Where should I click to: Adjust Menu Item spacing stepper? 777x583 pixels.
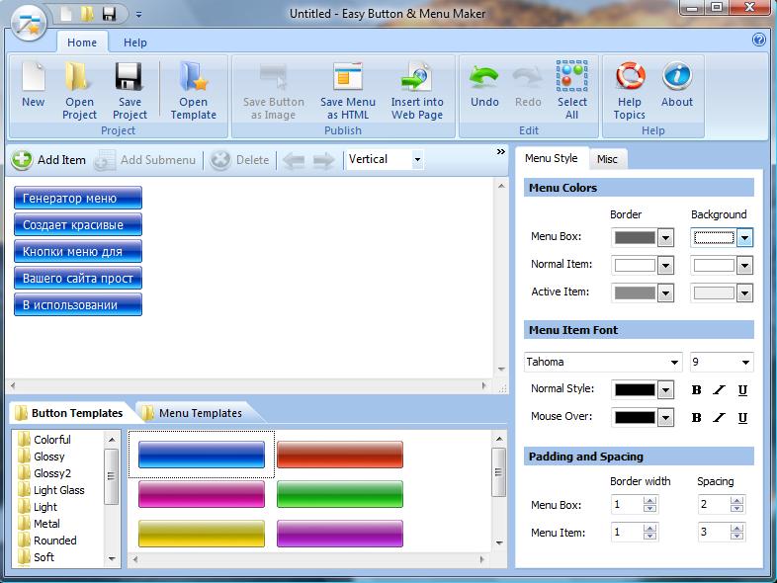tap(736, 533)
